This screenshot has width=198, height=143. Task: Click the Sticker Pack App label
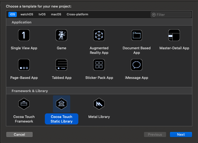[x=99, y=78]
